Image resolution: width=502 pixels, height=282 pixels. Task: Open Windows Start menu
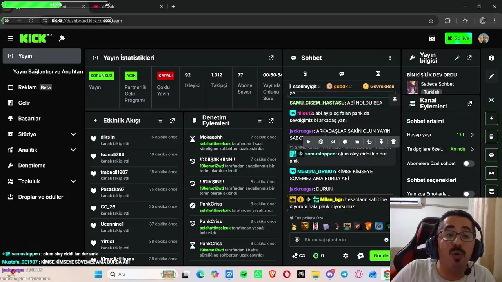point(98,275)
